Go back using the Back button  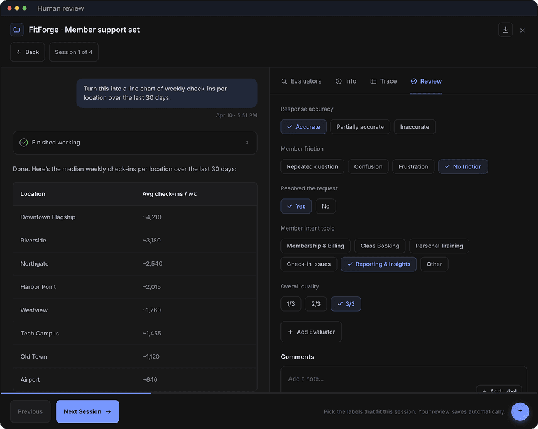tap(28, 52)
